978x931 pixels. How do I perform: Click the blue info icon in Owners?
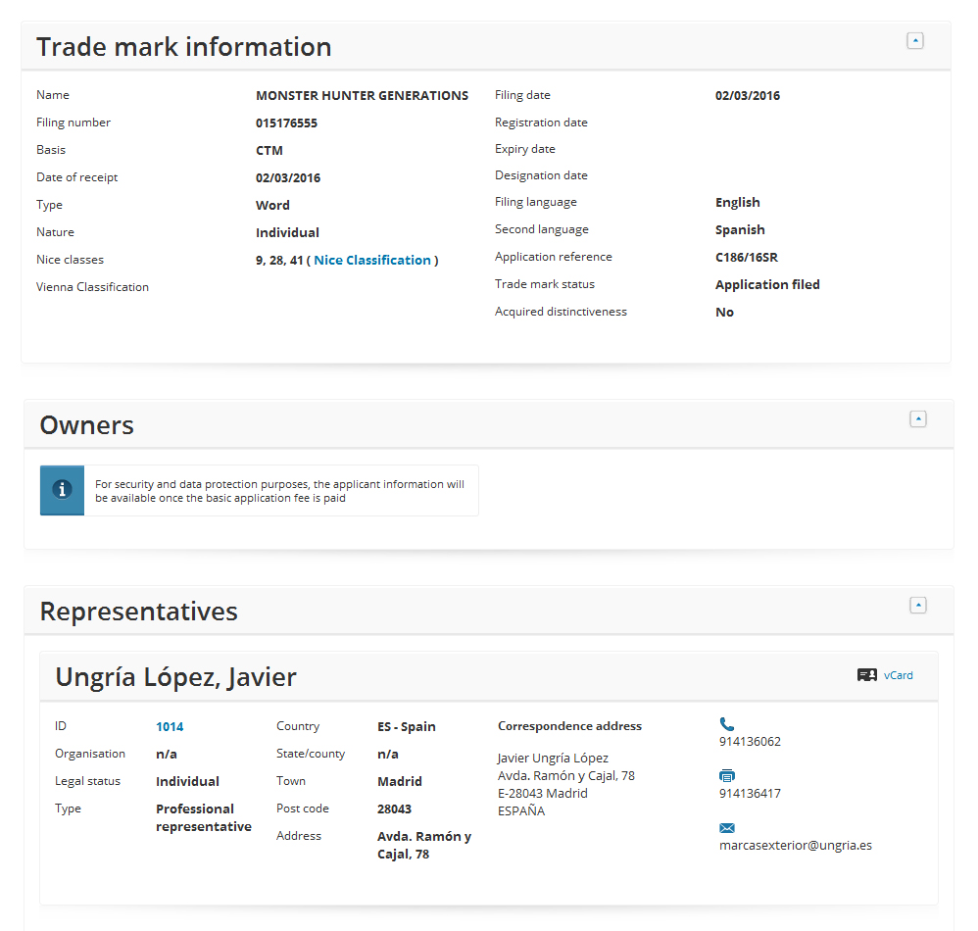[x=62, y=490]
